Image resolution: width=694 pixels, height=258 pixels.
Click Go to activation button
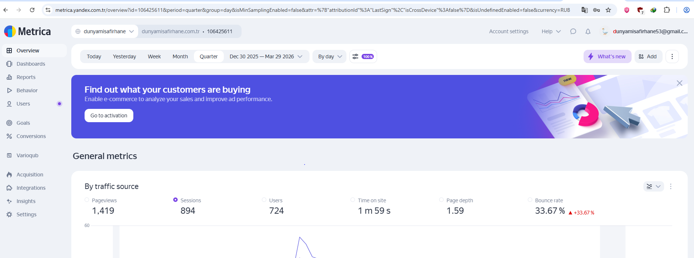click(109, 116)
